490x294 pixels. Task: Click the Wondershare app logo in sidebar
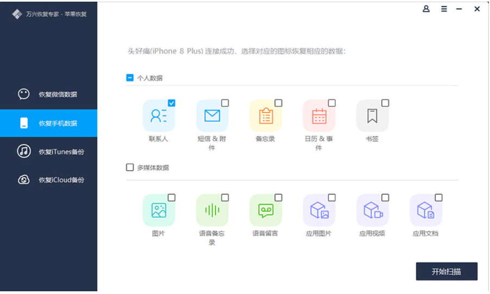pos(17,14)
